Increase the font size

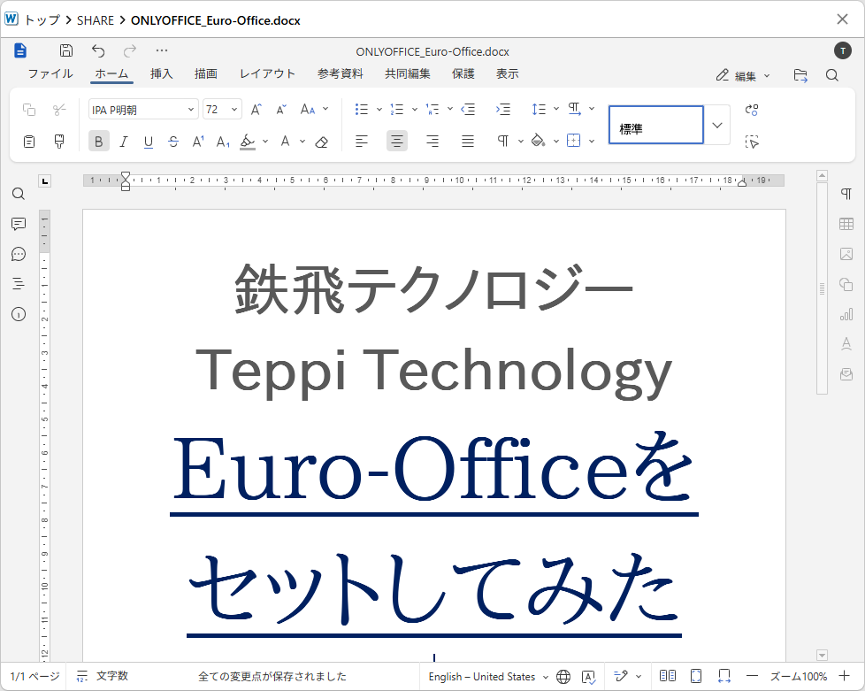coord(256,110)
